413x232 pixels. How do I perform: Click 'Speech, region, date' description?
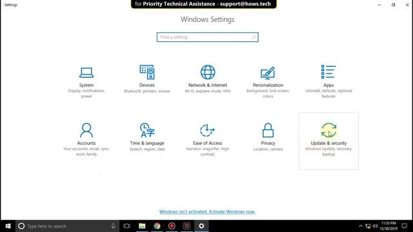147,149
